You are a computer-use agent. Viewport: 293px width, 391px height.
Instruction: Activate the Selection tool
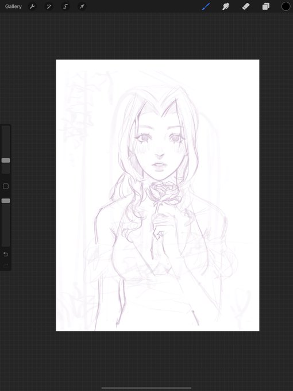click(x=65, y=6)
